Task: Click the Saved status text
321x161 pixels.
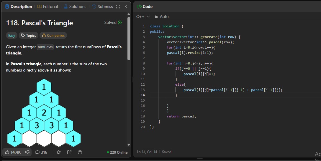Action: pos(167,152)
